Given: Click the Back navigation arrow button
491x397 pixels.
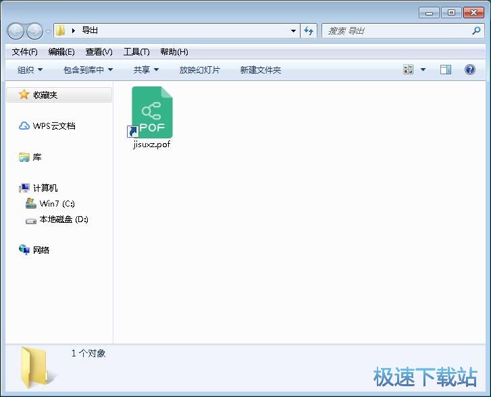Looking at the screenshot, I should click(16, 31).
